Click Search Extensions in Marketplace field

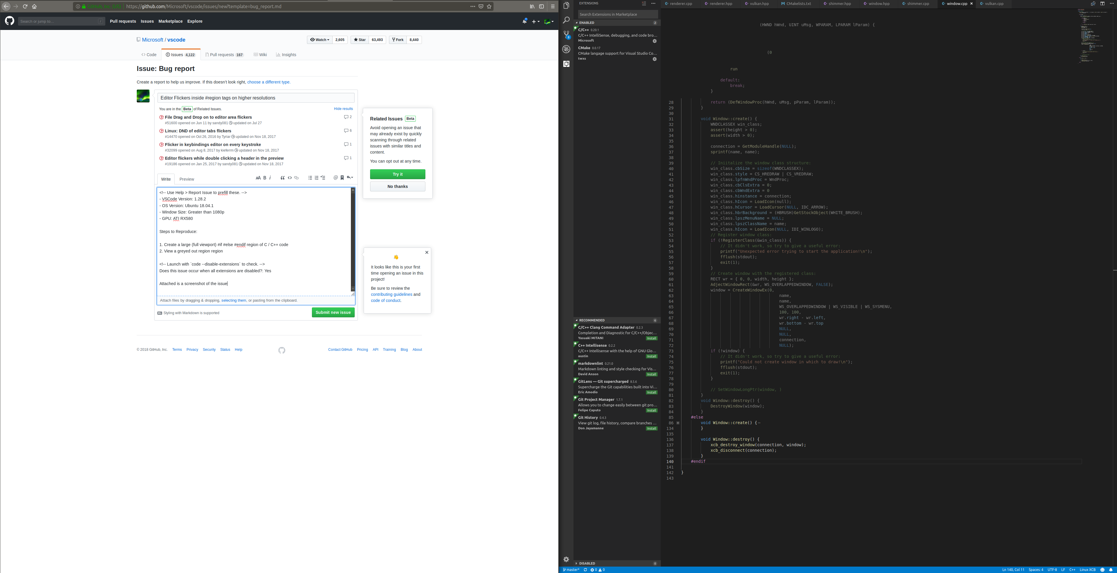pos(617,14)
